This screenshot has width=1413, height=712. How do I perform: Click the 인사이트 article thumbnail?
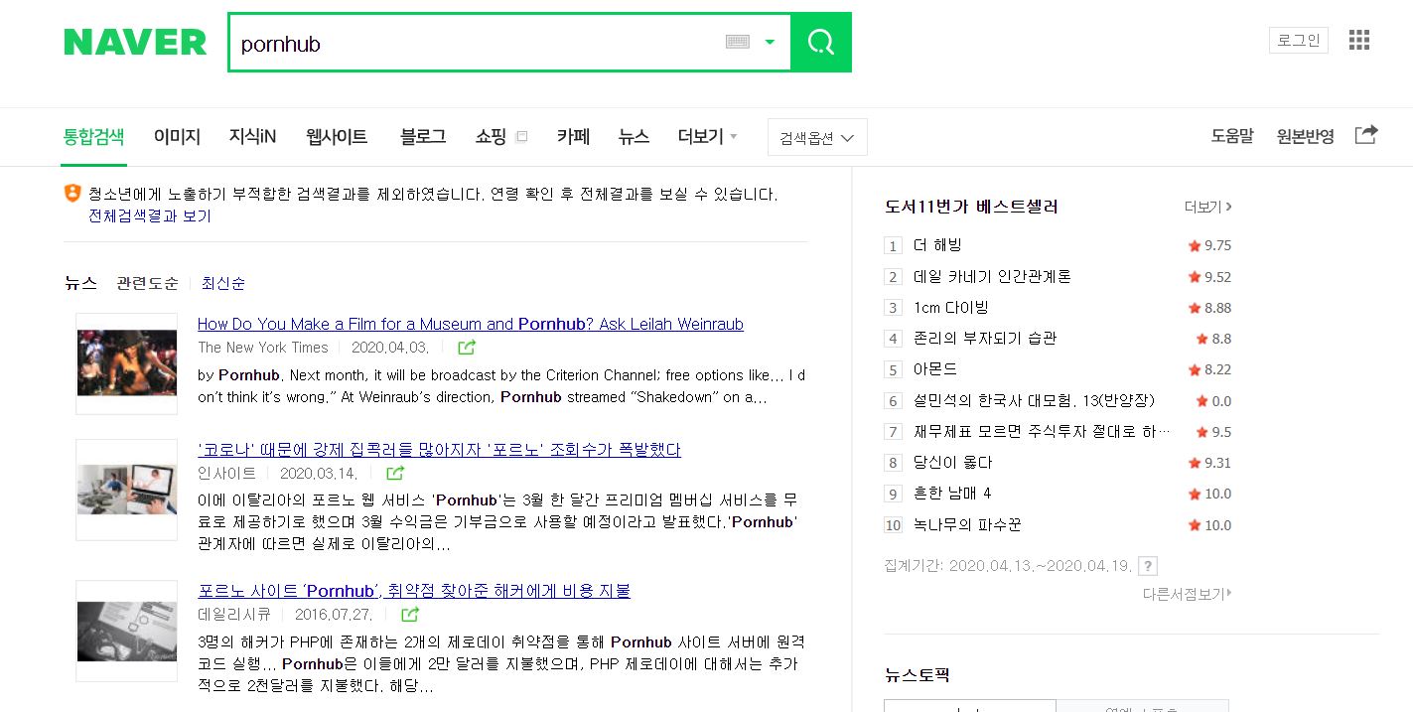click(x=127, y=490)
